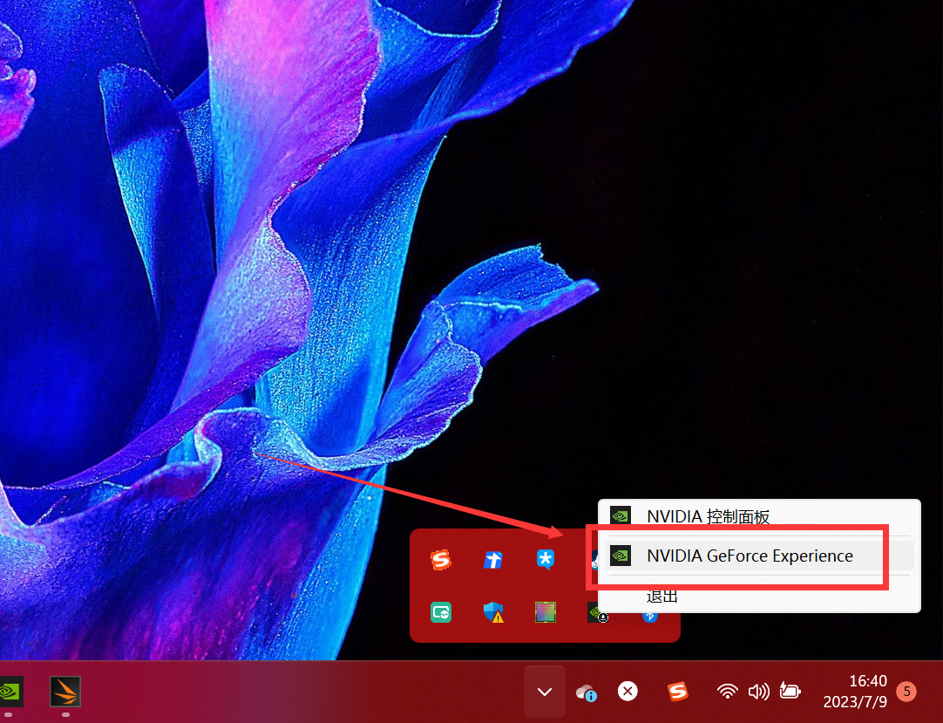This screenshot has height=723, width=943.
Task: Click 退出 in the NVIDIA tray menu
Action: point(662,597)
